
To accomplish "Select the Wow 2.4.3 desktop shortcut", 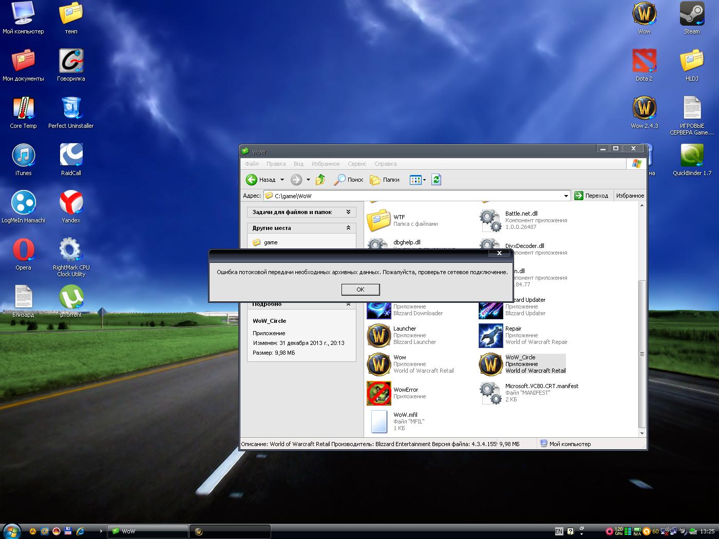I will [644, 112].
